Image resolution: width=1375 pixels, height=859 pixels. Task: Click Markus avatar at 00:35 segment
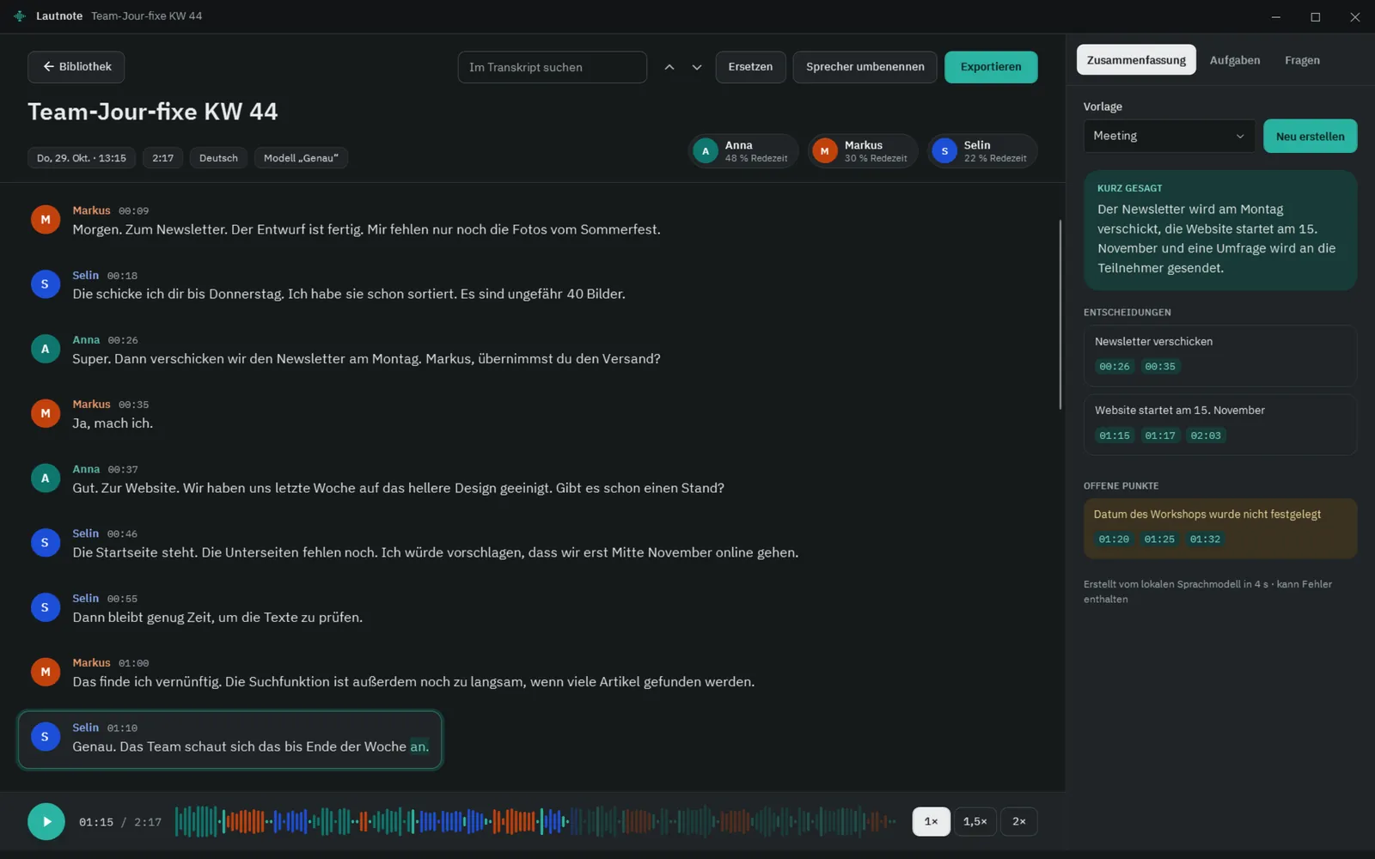pyautogui.click(x=46, y=413)
